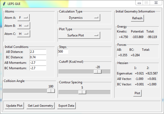Focus the BC Momentum text box
Image resolution: width=164 pixels, height=114 pixels.
point(38,68)
